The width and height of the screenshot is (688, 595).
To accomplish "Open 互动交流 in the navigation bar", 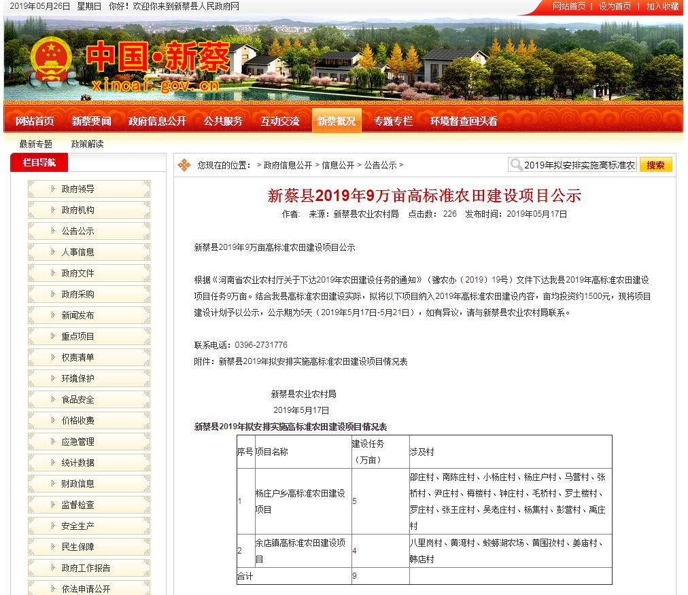I will point(280,121).
